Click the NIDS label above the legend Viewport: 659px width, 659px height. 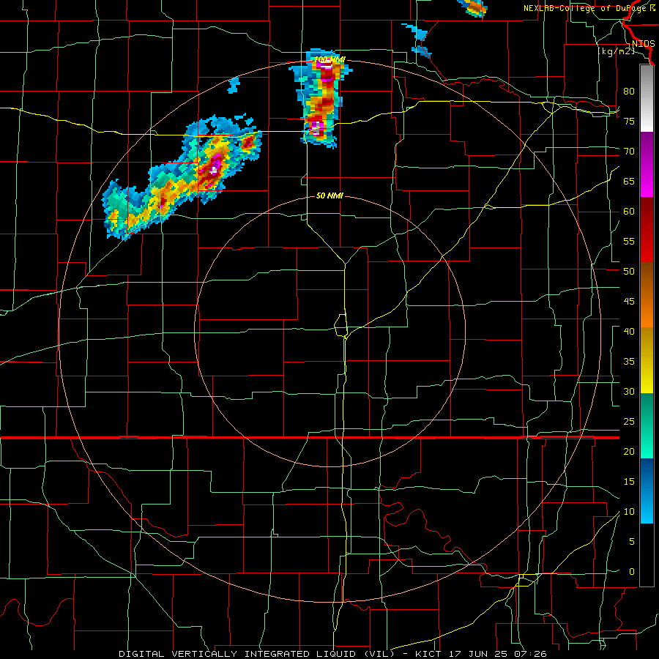(643, 44)
